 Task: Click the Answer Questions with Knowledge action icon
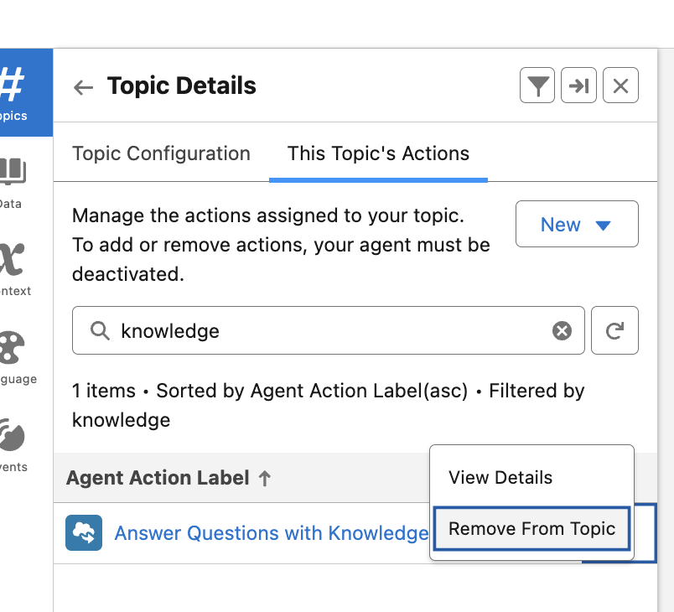click(x=84, y=533)
